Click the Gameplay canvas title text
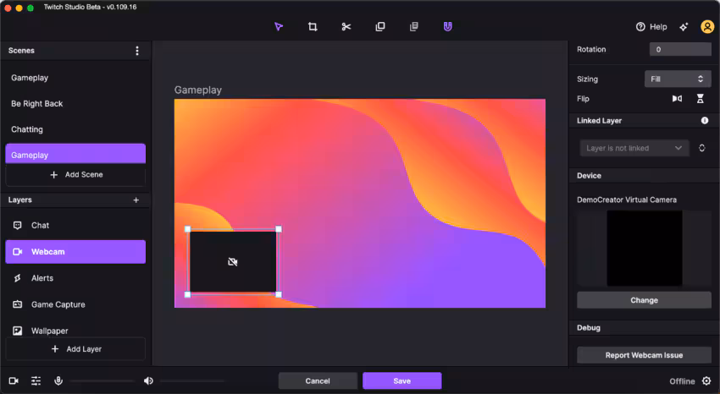This screenshot has width=720, height=394. [x=198, y=90]
